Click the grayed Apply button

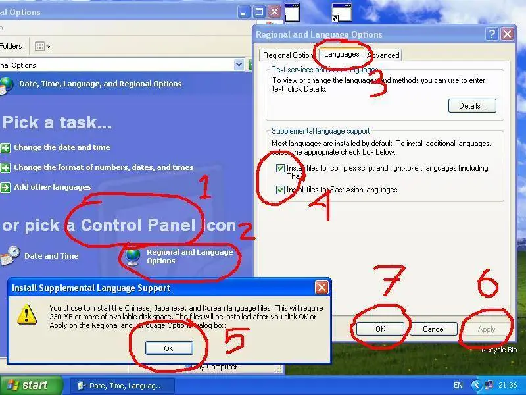[x=487, y=329]
